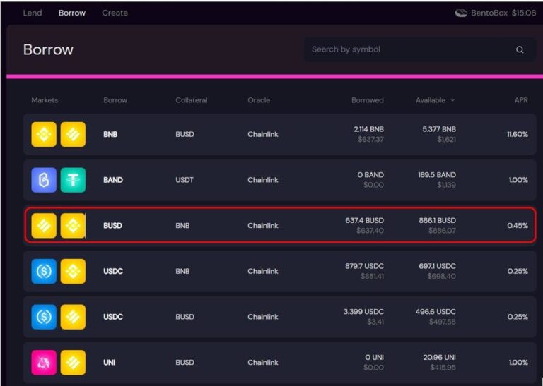The height and width of the screenshot is (386, 543).
Task: Sort by the APR column header
Action: tap(521, 100)
